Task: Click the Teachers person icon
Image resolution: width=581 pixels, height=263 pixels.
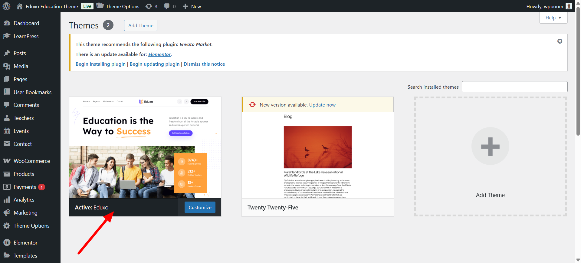Action: (x=7, y=118)
